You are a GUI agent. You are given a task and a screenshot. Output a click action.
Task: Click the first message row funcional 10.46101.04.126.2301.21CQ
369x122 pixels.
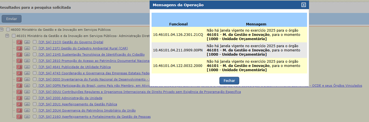[x=178, y=35]
